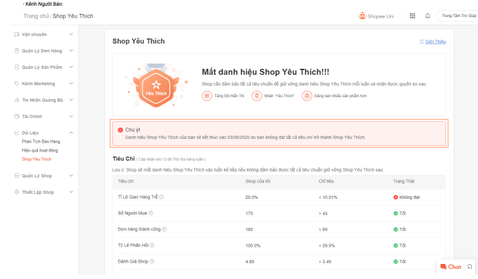
Task: Open the Chat widget
Action: pyautogui.click(x=451, y=267)
